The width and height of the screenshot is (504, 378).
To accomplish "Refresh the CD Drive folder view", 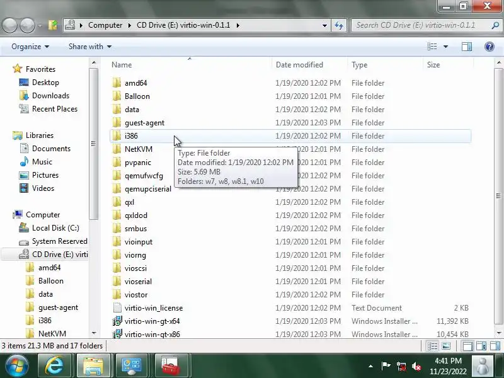I will (339, 25).
